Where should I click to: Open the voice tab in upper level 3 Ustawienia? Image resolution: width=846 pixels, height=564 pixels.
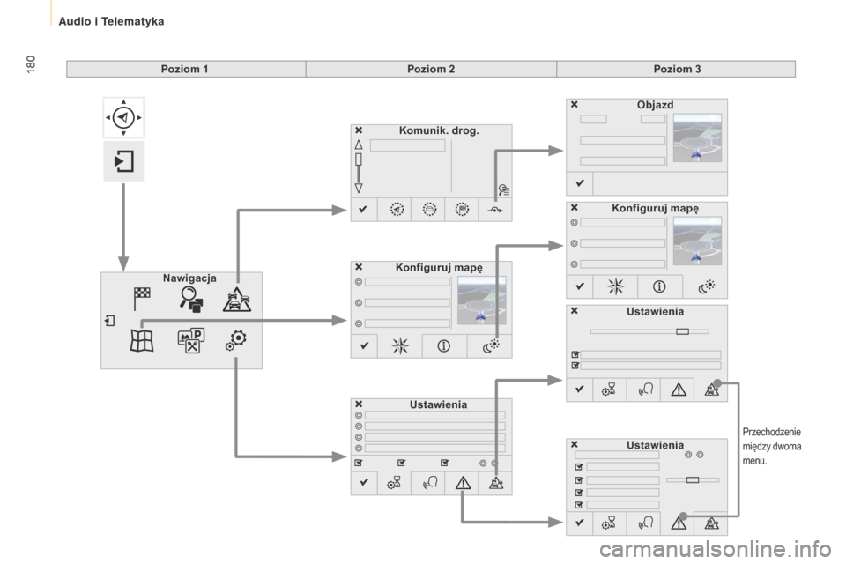(645, 390)
